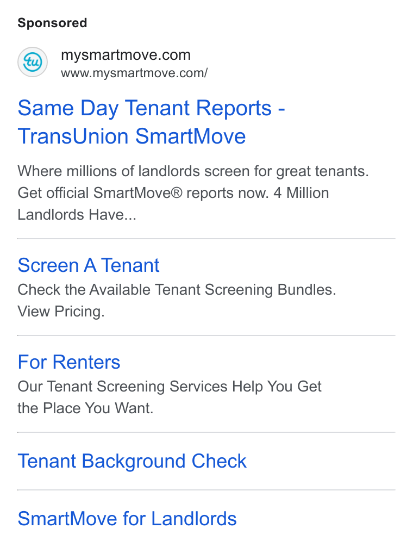This screenshot has width=413, height=547.
Task: Open the Screen A Tenant sitelink
Action: [x=89, y=265]
